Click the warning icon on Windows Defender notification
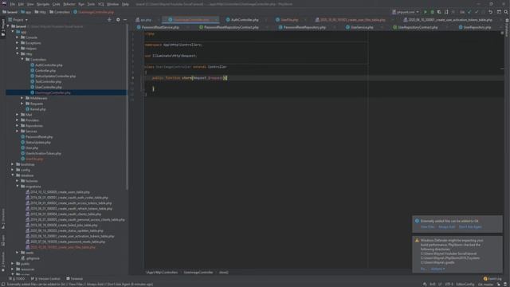Viewport: 510px width, 287px height. pyautogui.click(x=417, y=240)
